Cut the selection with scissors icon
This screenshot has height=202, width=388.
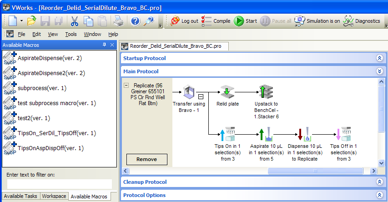(x=74, y=21)
